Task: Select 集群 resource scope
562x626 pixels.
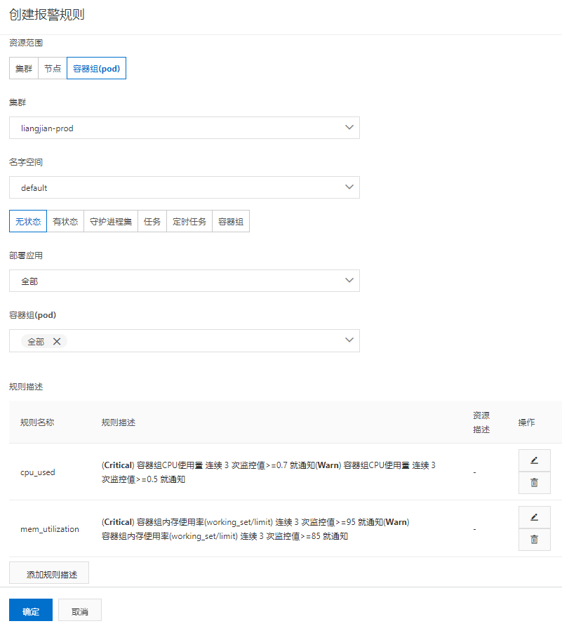Action: tap(24, 69)
